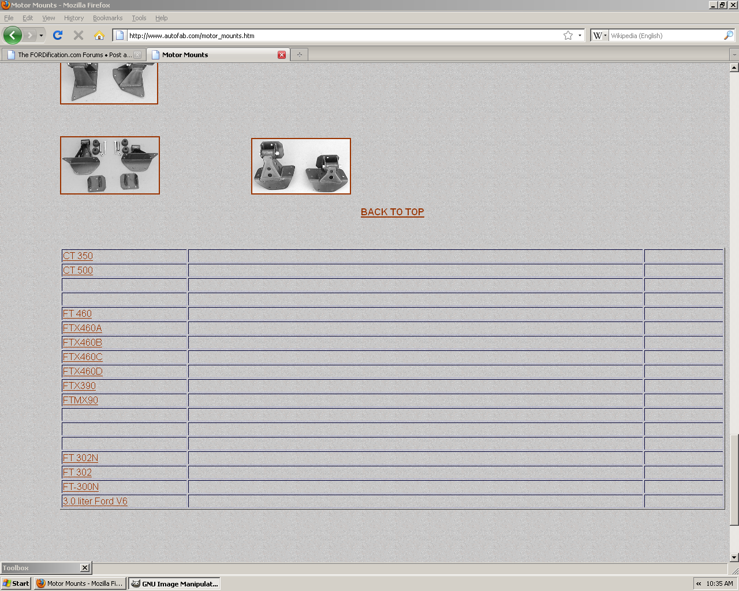Open the History menu
739x591 pixels.
coord(74,18)
